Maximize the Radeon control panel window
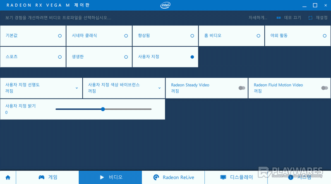The height and width of the screenshot is (184, 331). click(x=315, y=5)
